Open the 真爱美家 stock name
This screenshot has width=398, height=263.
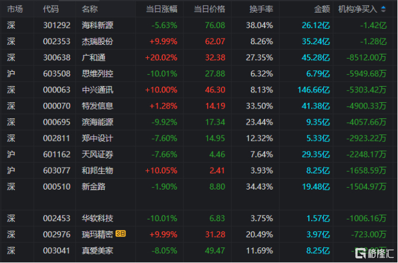point(97,250)
